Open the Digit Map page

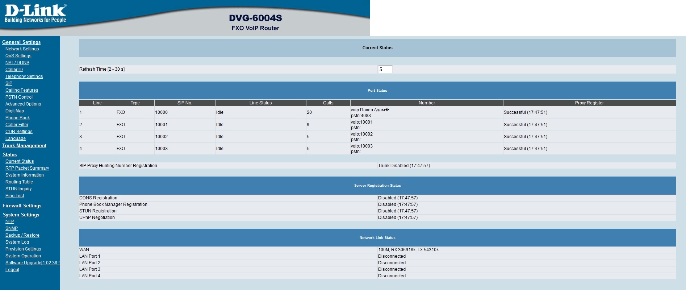point(14,111)
